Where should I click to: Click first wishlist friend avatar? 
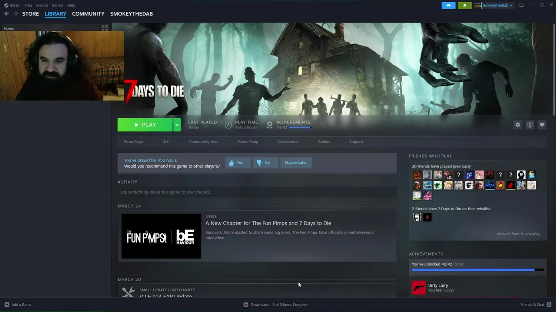[417, 218]
